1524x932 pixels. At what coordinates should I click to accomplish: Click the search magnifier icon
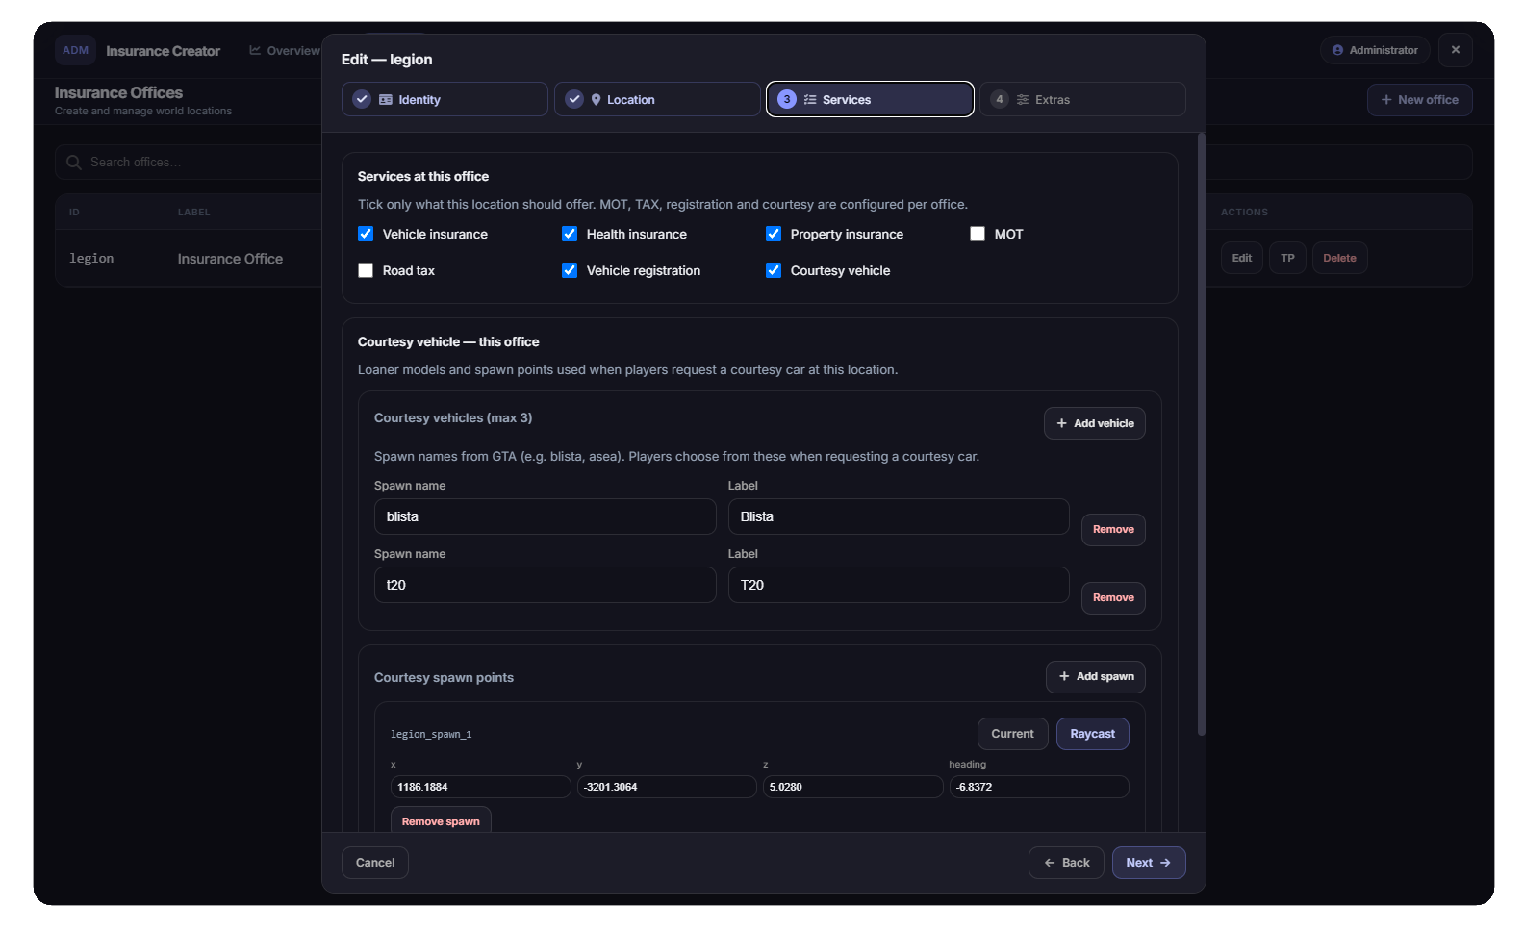(x=73, y=163)
